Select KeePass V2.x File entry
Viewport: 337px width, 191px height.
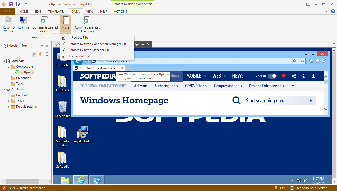click(x=97, y=56)
